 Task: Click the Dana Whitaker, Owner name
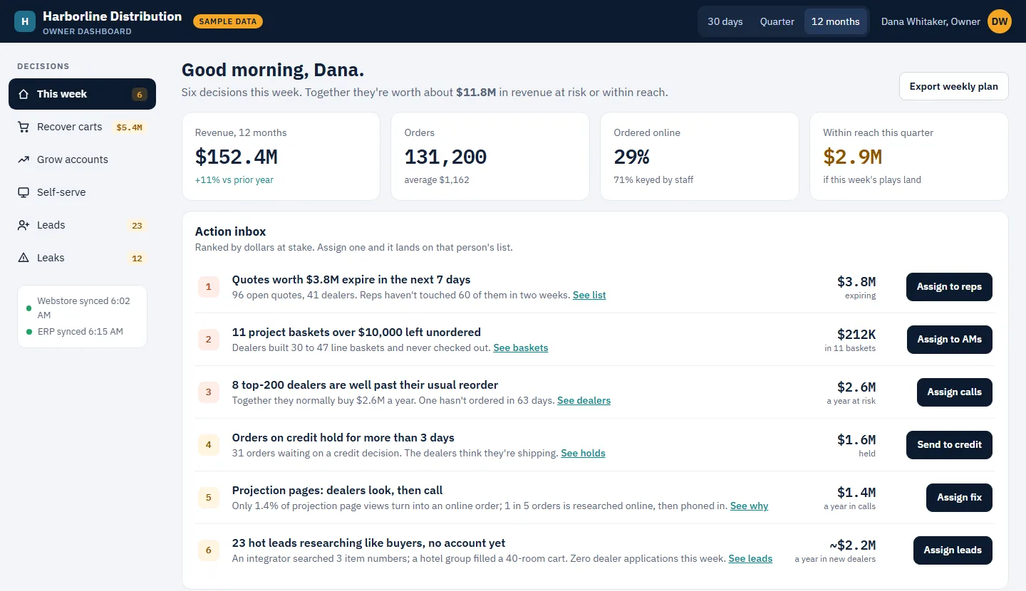[x=931, y=21]
